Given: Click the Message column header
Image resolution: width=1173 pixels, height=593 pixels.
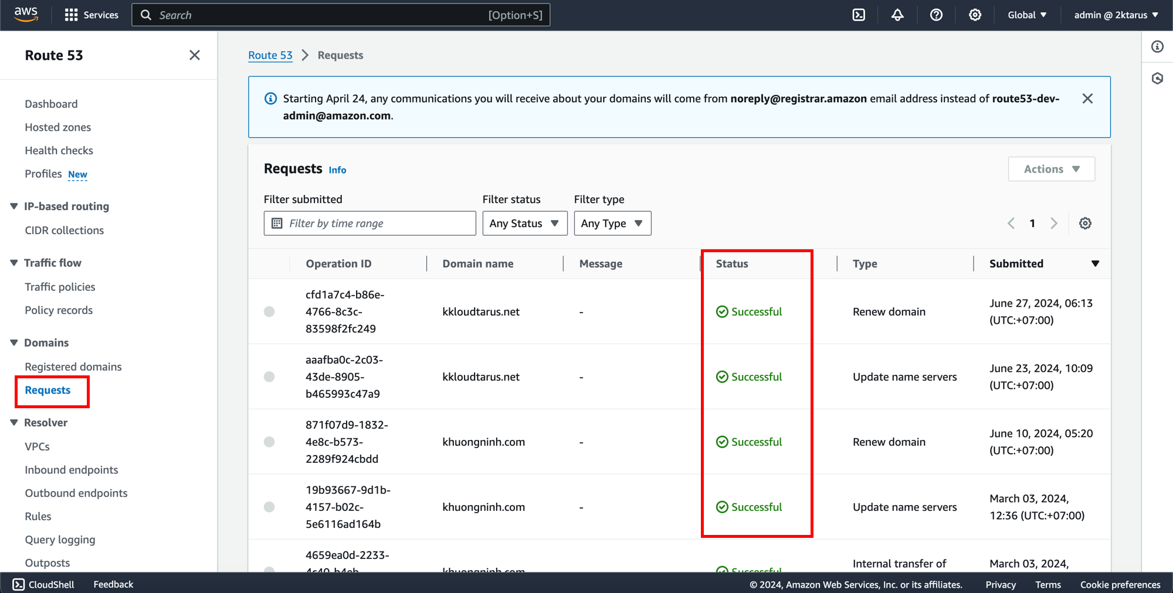Looking at the screenshot, I should [601, 264].
